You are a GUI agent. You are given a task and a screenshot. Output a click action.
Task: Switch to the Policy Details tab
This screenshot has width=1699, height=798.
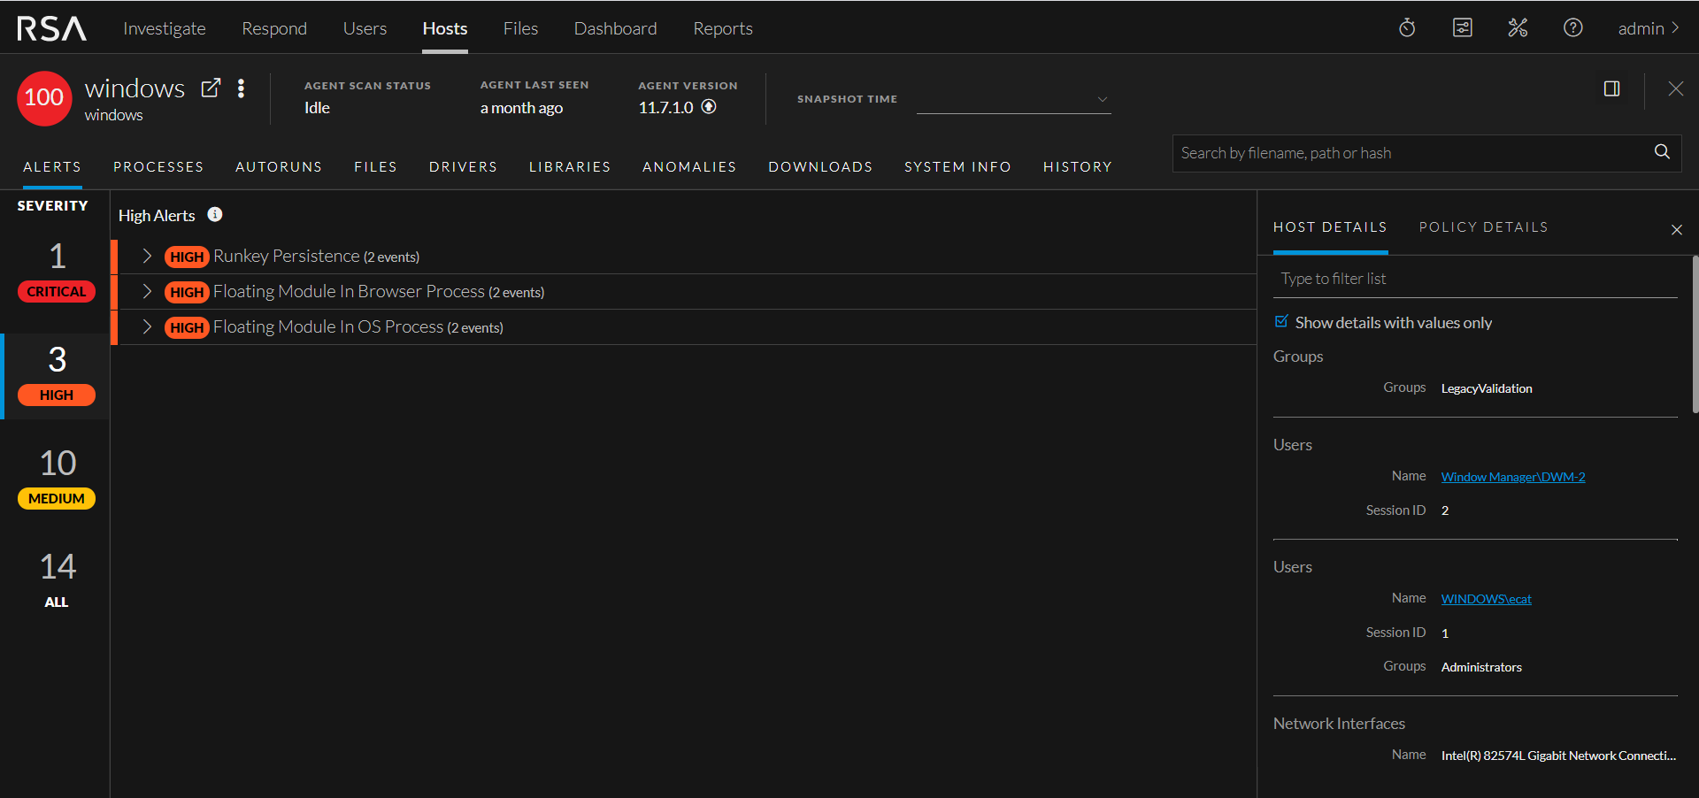[x=1483, y=227]
